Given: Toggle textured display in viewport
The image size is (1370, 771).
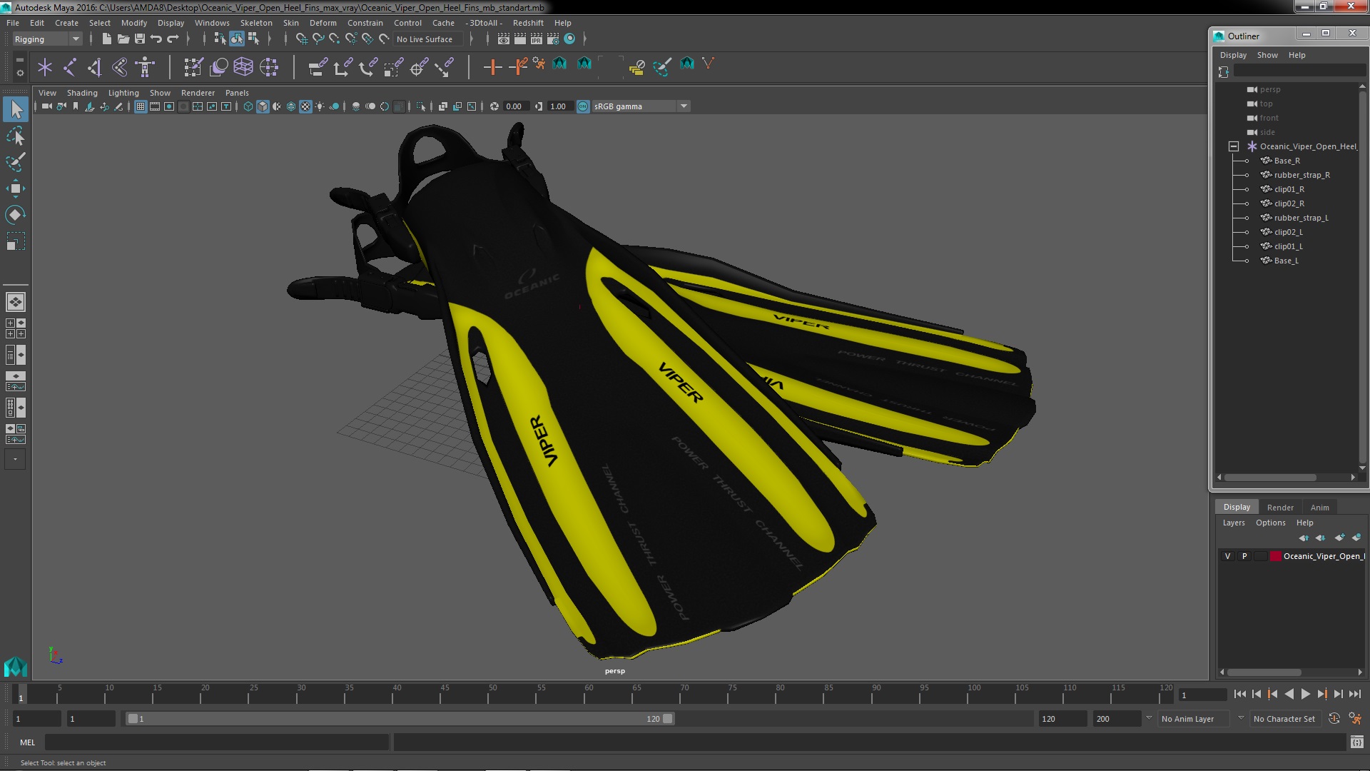Looking at the screenshot, I should point(305,106).
